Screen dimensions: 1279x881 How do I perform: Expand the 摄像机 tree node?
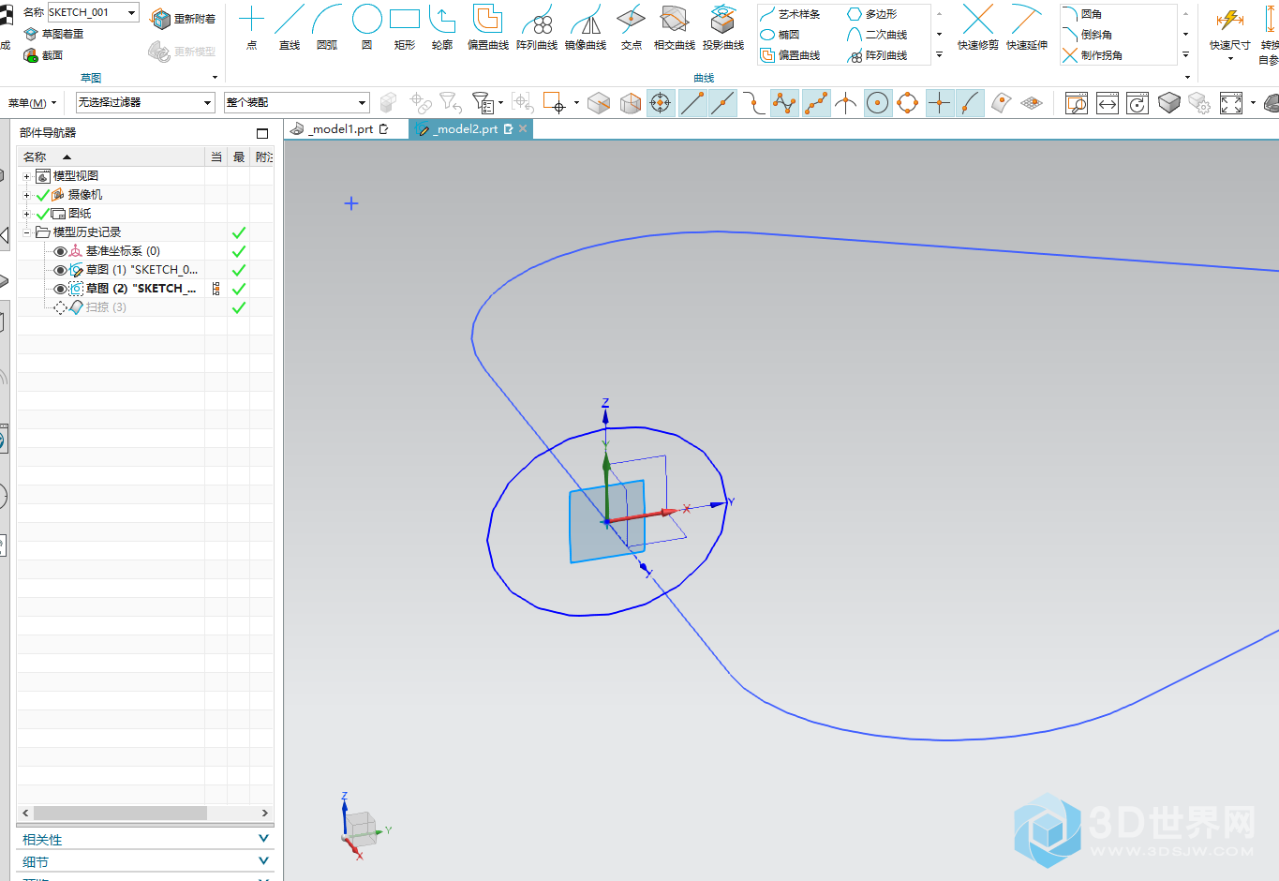pos(26,195)
